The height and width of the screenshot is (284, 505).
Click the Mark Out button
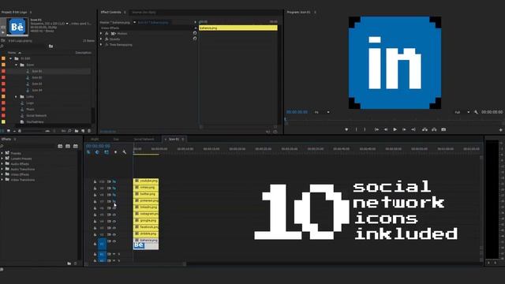365,129
